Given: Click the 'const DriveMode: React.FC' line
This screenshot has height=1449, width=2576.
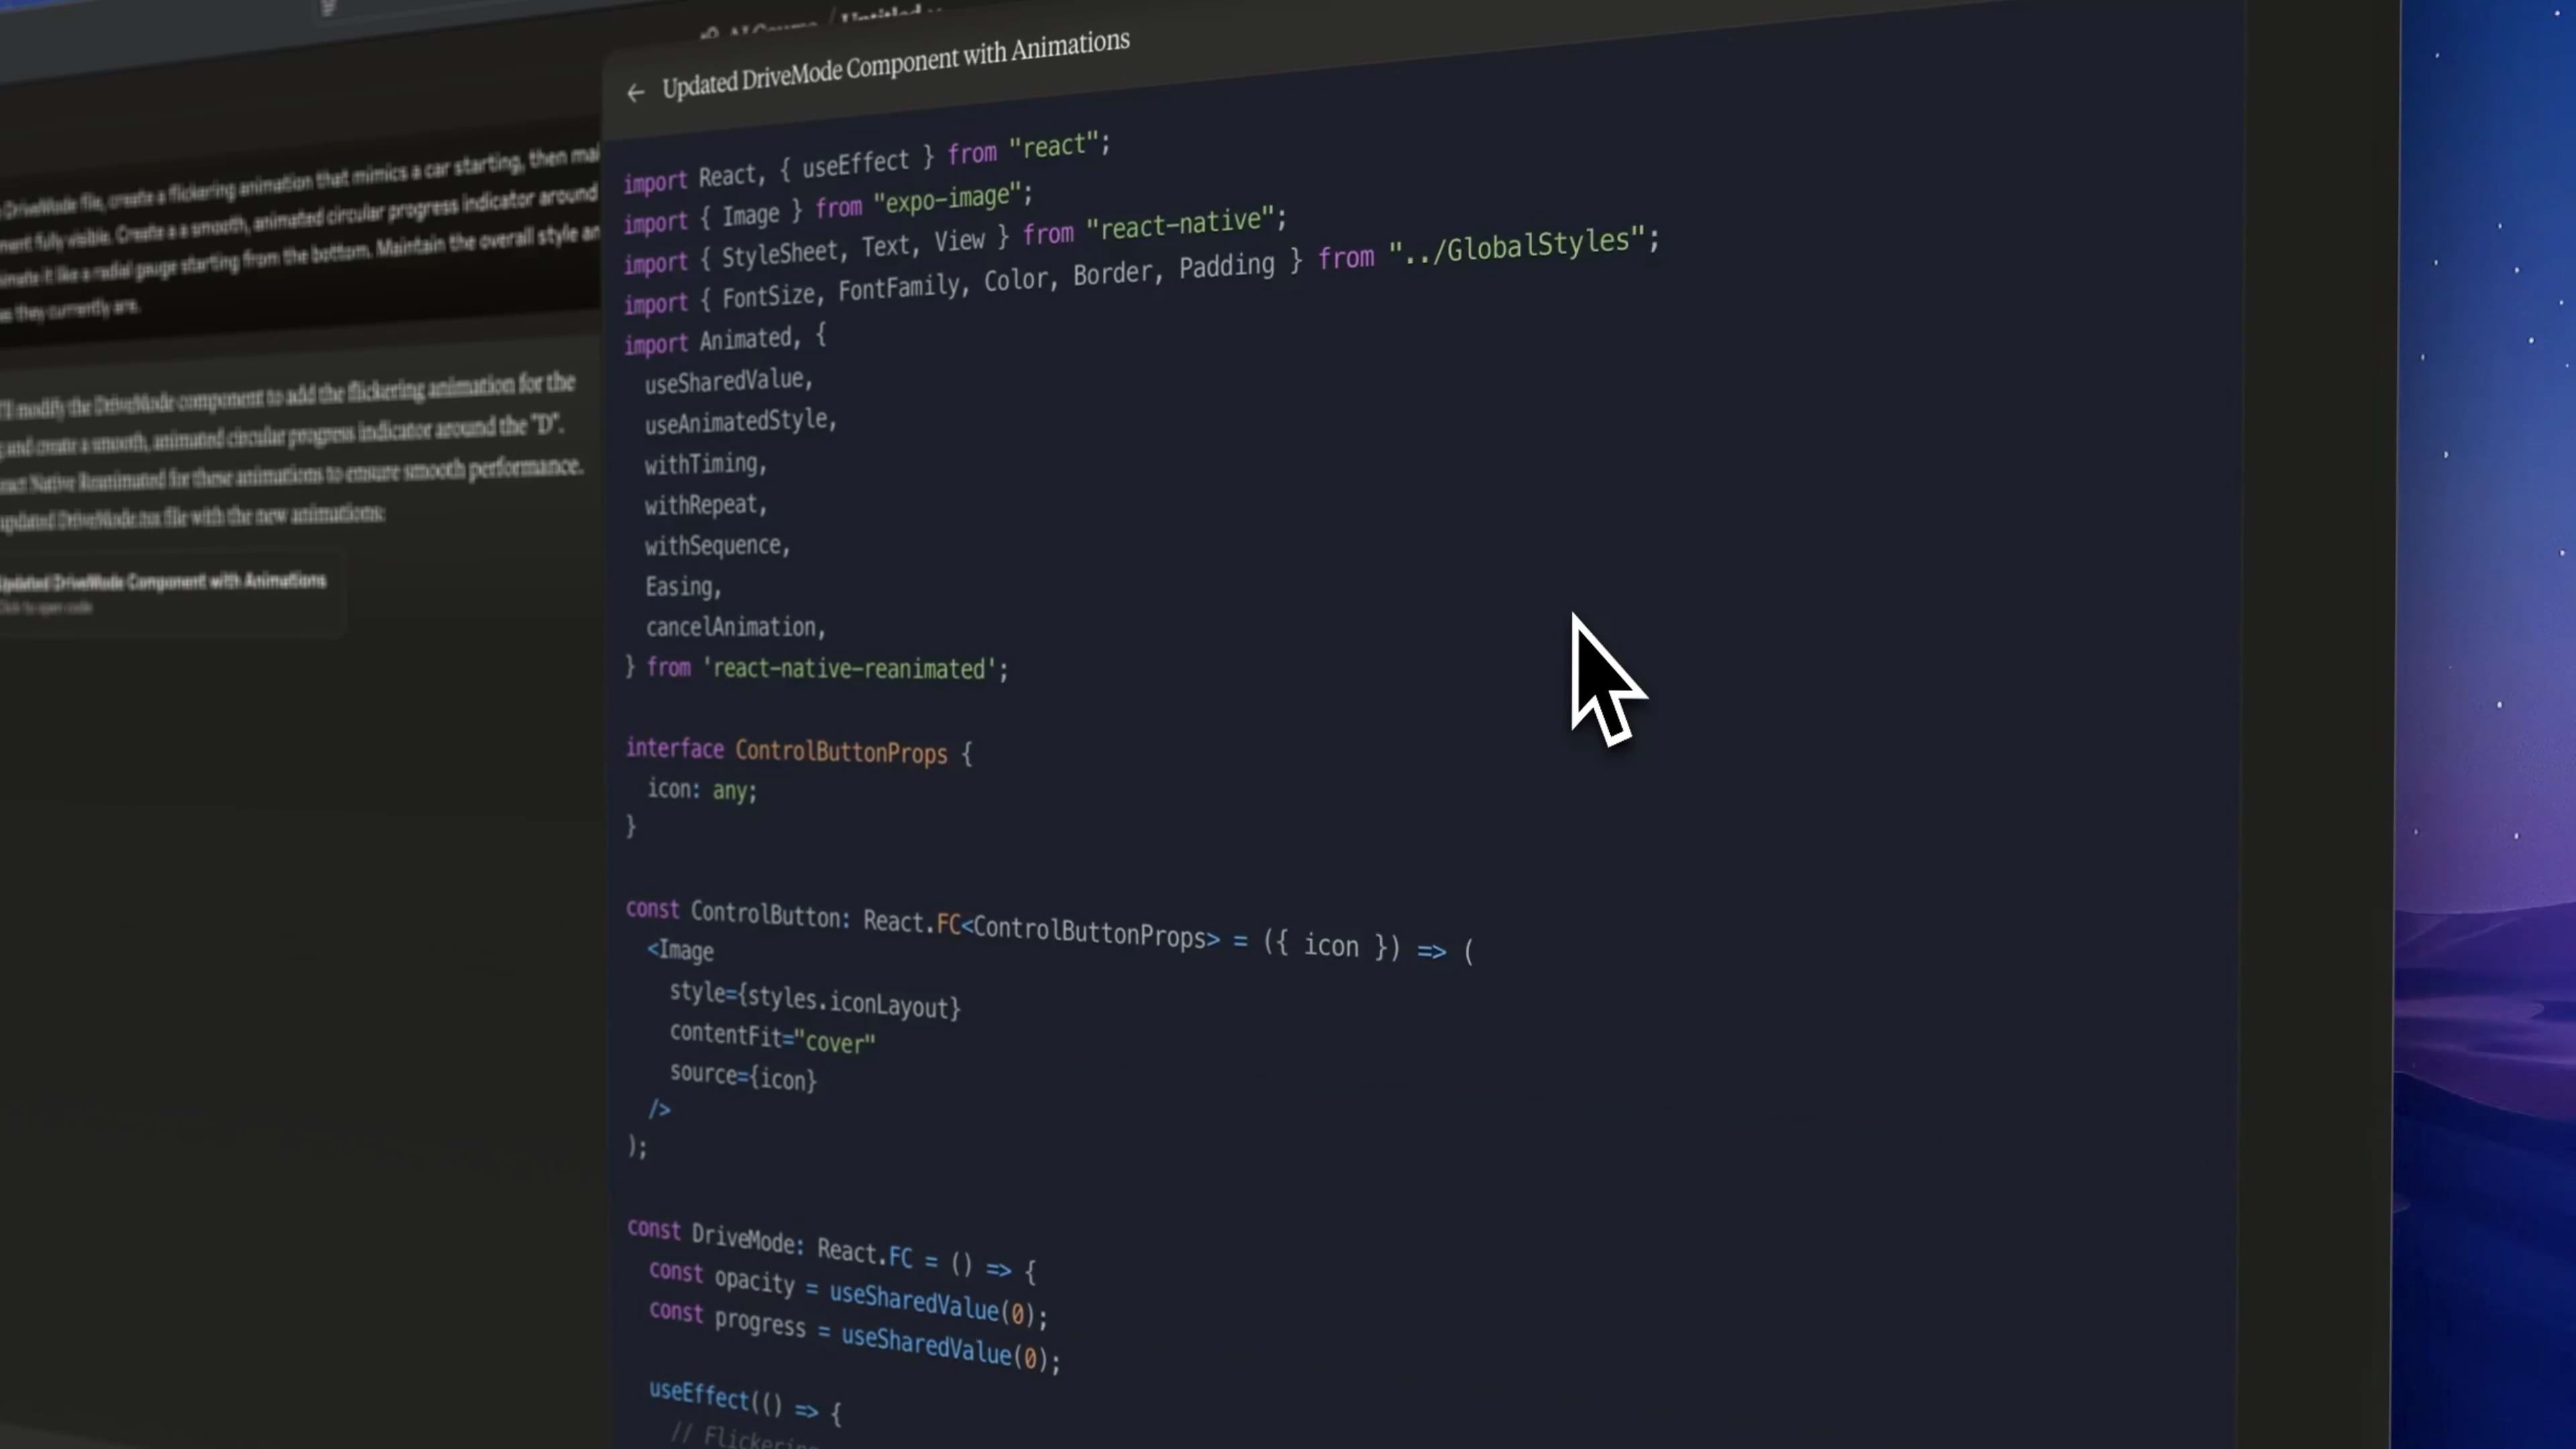Looking at the screenshot, I should pyautogui.click(x=832, y=1250).
